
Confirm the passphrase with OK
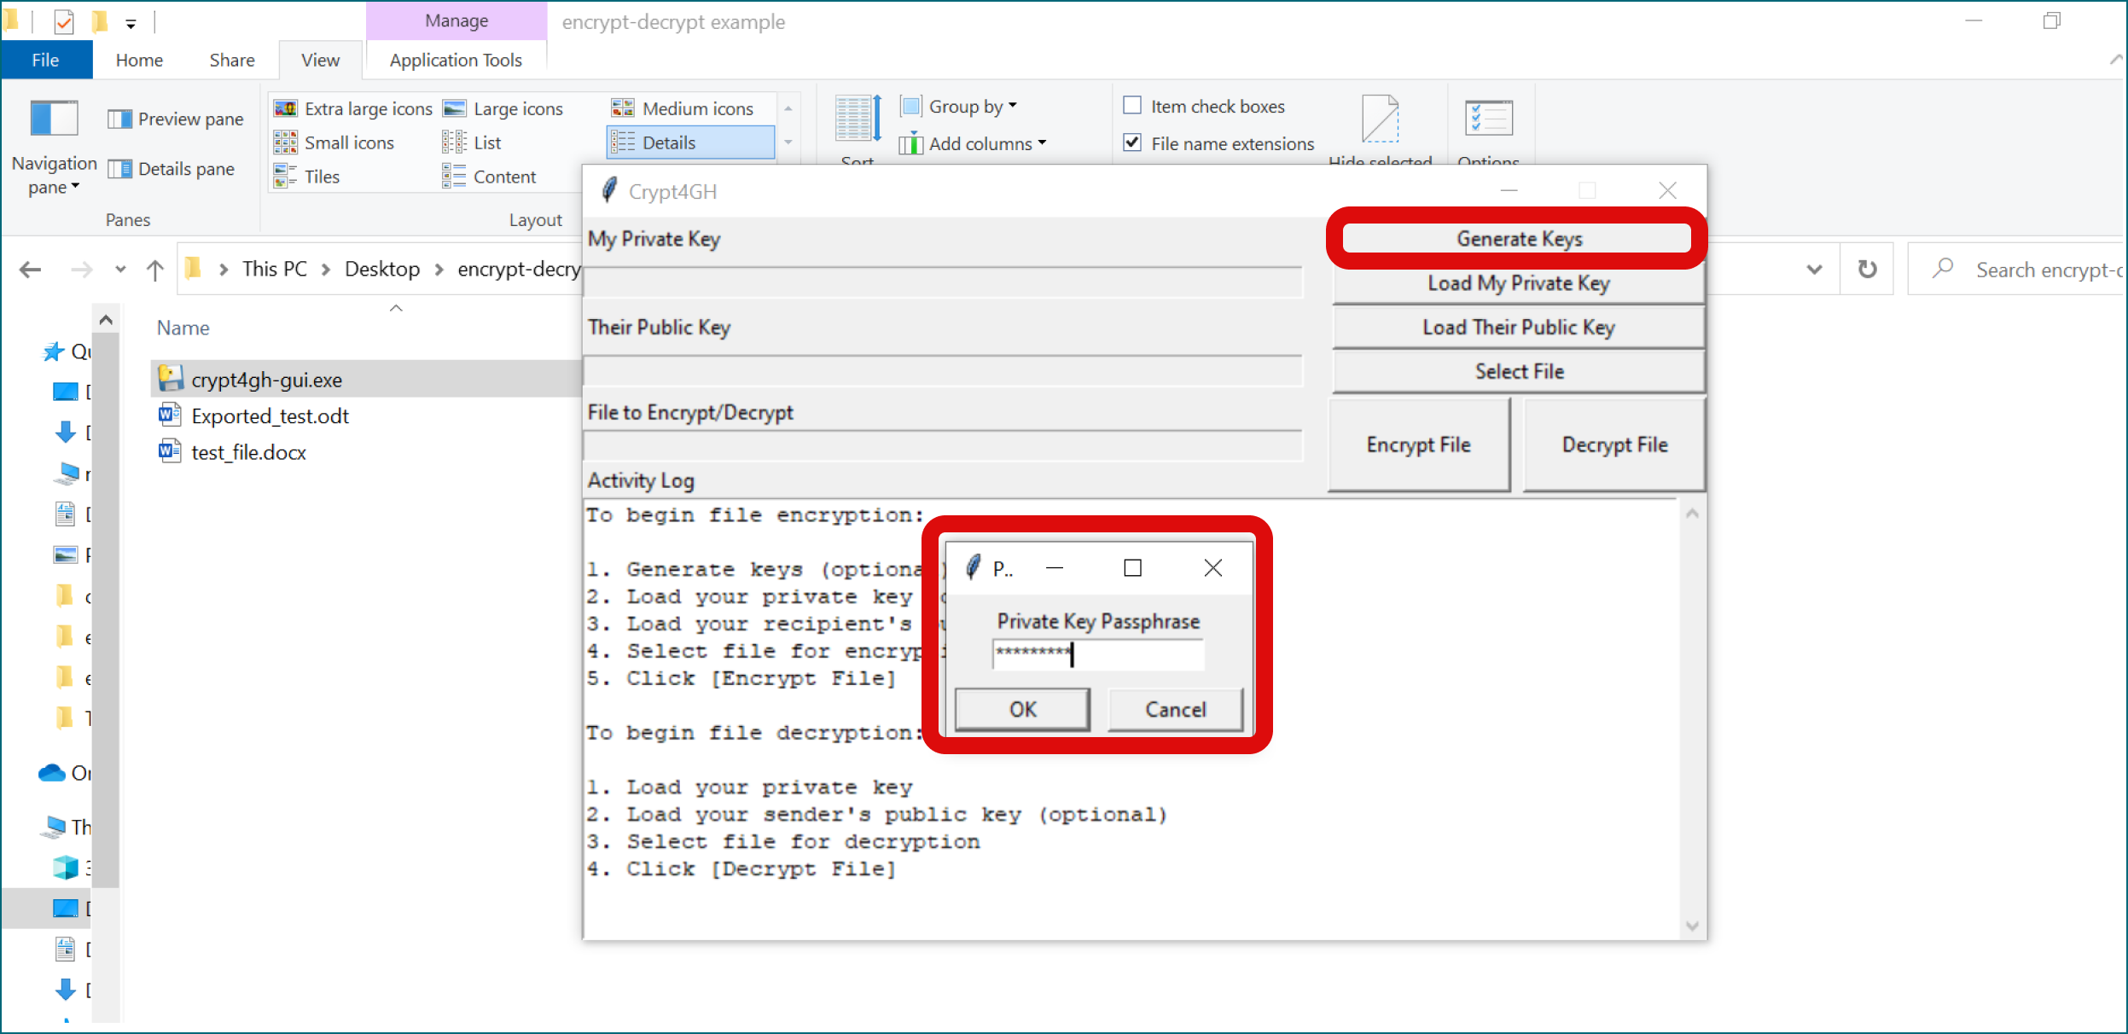pos(1022,710)
